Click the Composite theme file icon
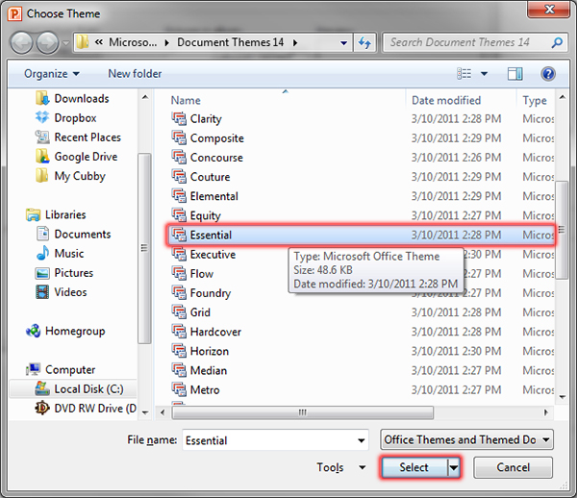Viewport: 577px width, 498px height. (x=179, y=137)
